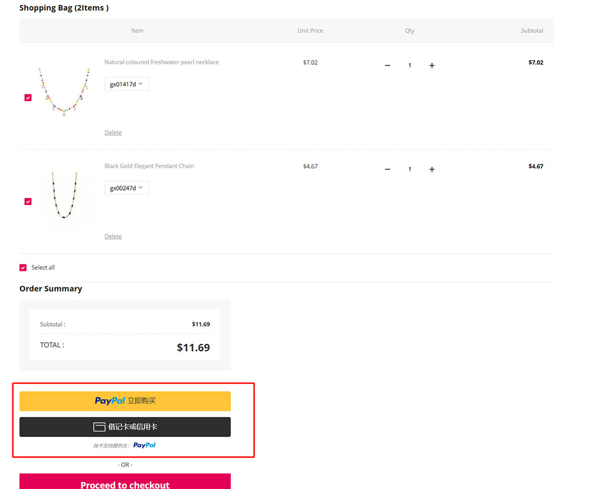Open the gx00247d variant dropdown

(x=126, y=188)
